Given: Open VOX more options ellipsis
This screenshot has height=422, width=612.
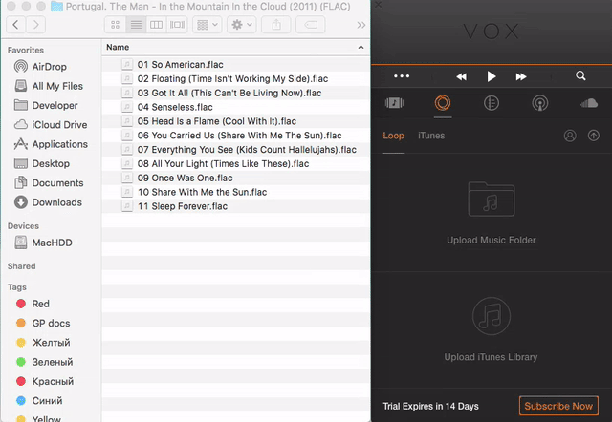Looking at the screenshot, I should click(x=402, y=76).
